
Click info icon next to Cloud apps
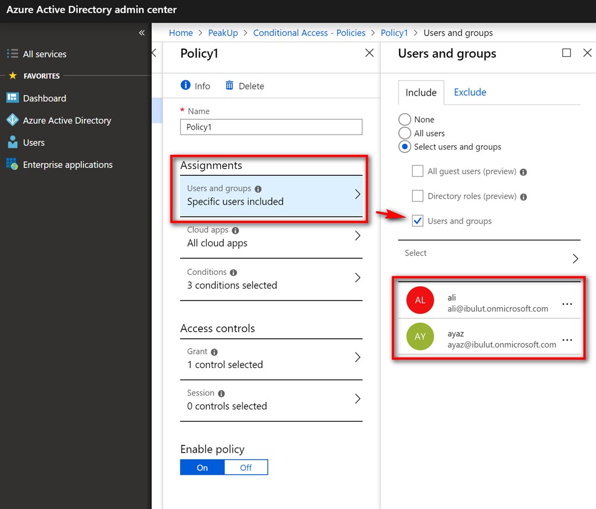click(x=236, y=230)
